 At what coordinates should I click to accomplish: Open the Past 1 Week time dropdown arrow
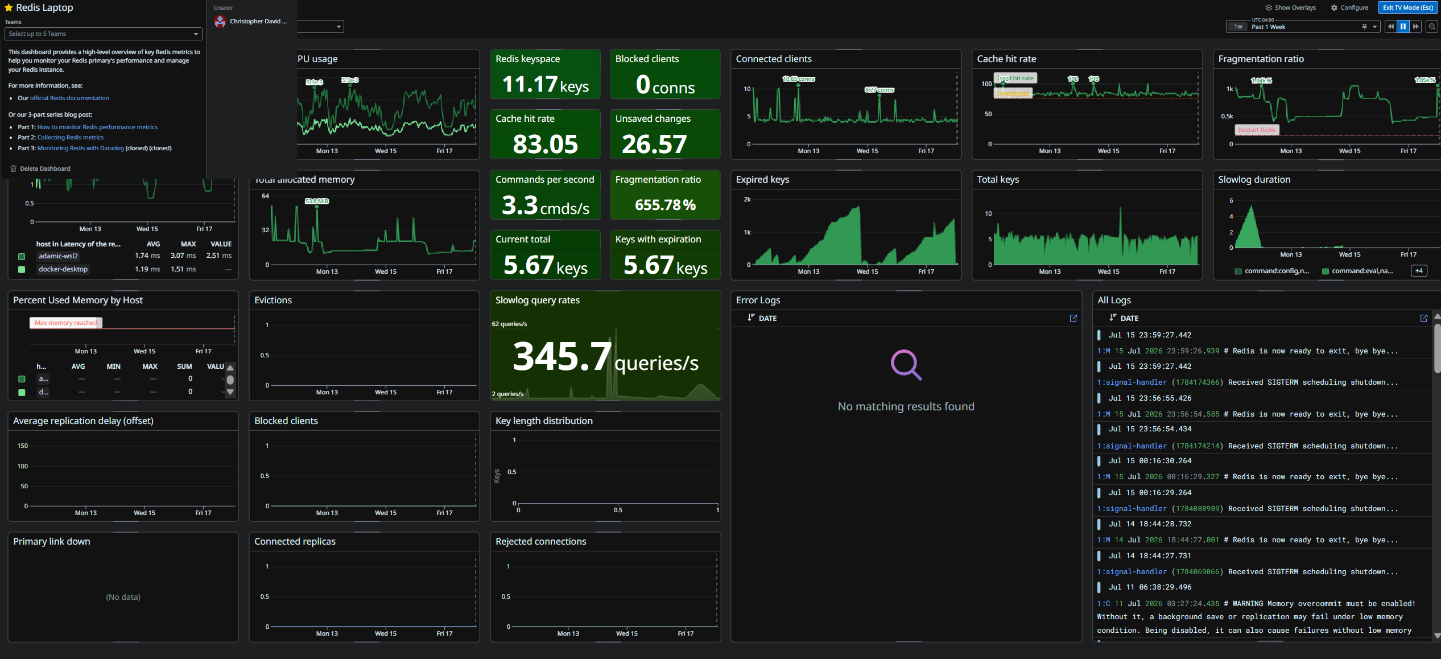pos(1375,27)
